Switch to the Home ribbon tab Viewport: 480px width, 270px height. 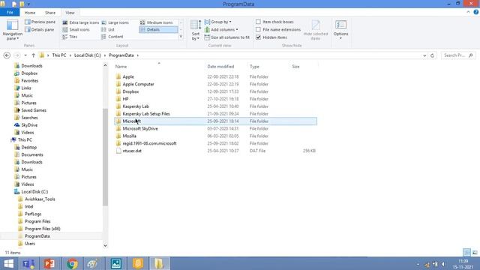[x=30, y=13]
